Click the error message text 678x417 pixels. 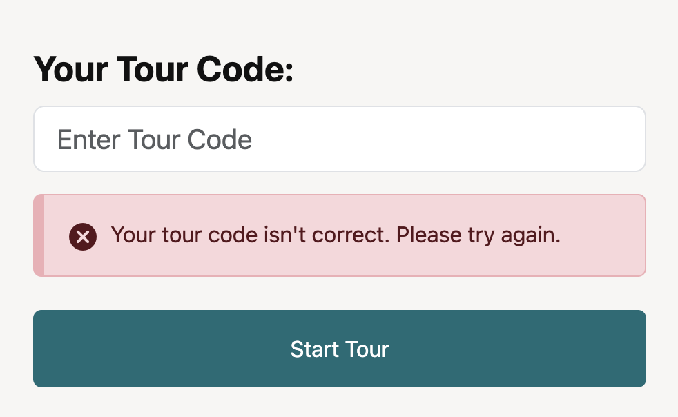336,235
